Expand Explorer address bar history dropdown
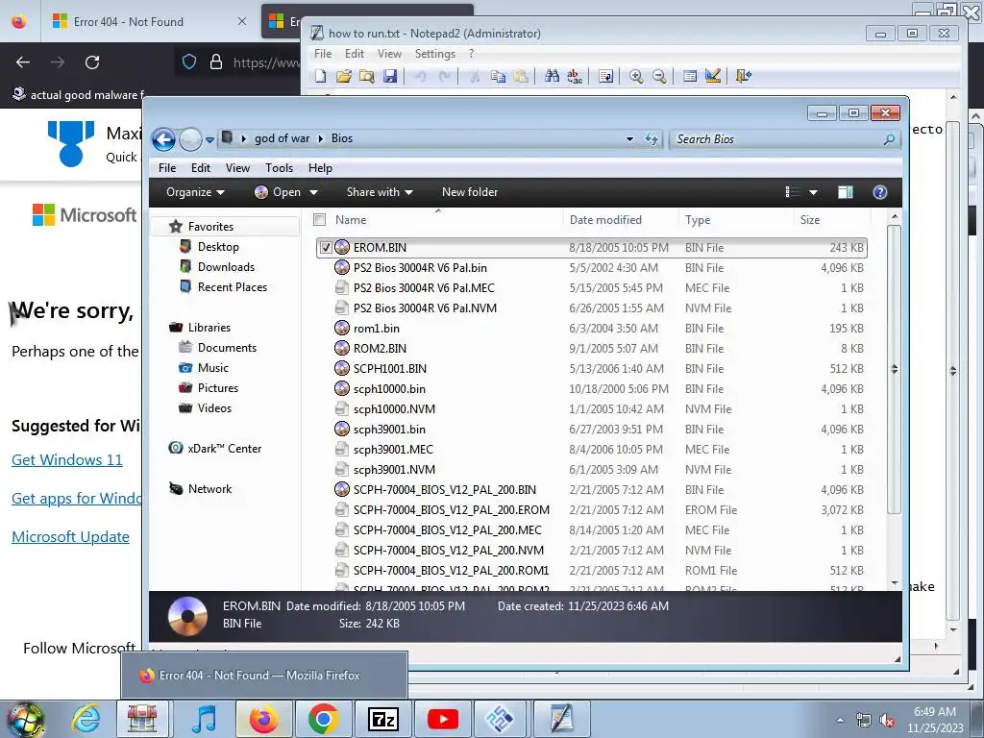 tap(629, 139)
